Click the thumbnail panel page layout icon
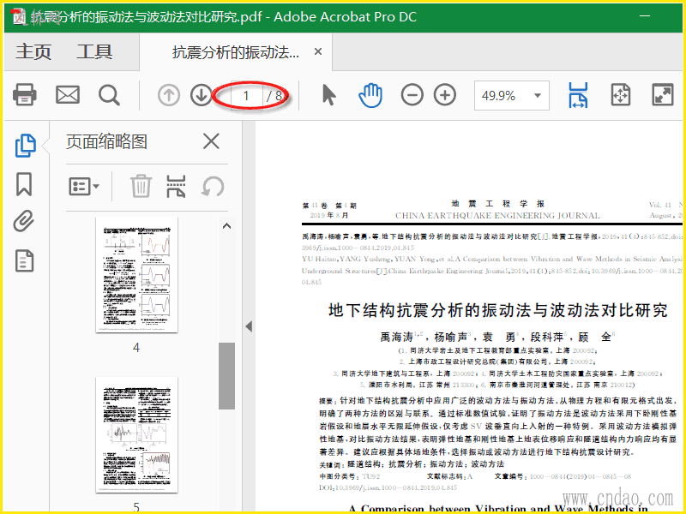This screenshot has height=514, width=686. click(x=177, y=187)
